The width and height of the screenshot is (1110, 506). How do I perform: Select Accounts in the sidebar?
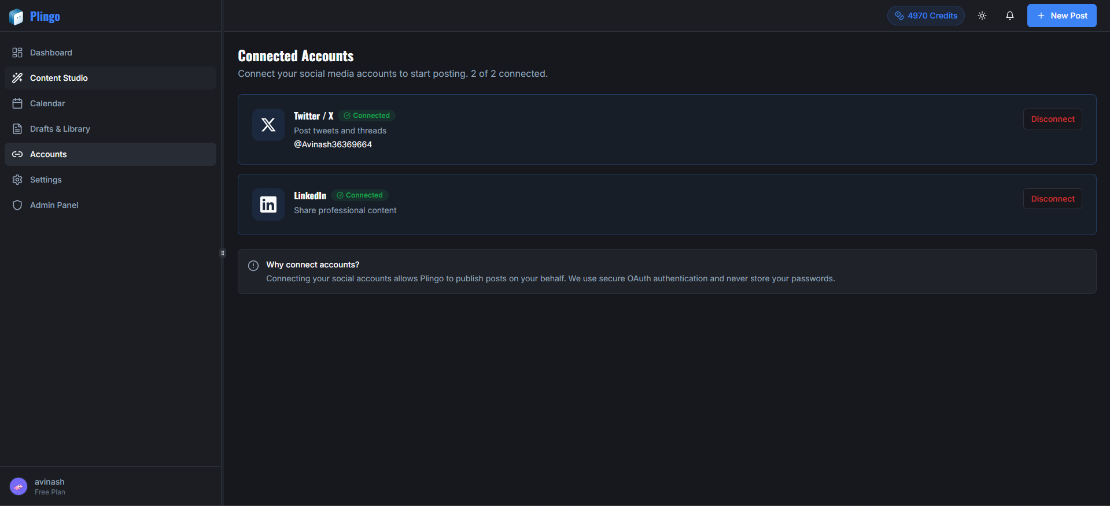tap(110, 154)
